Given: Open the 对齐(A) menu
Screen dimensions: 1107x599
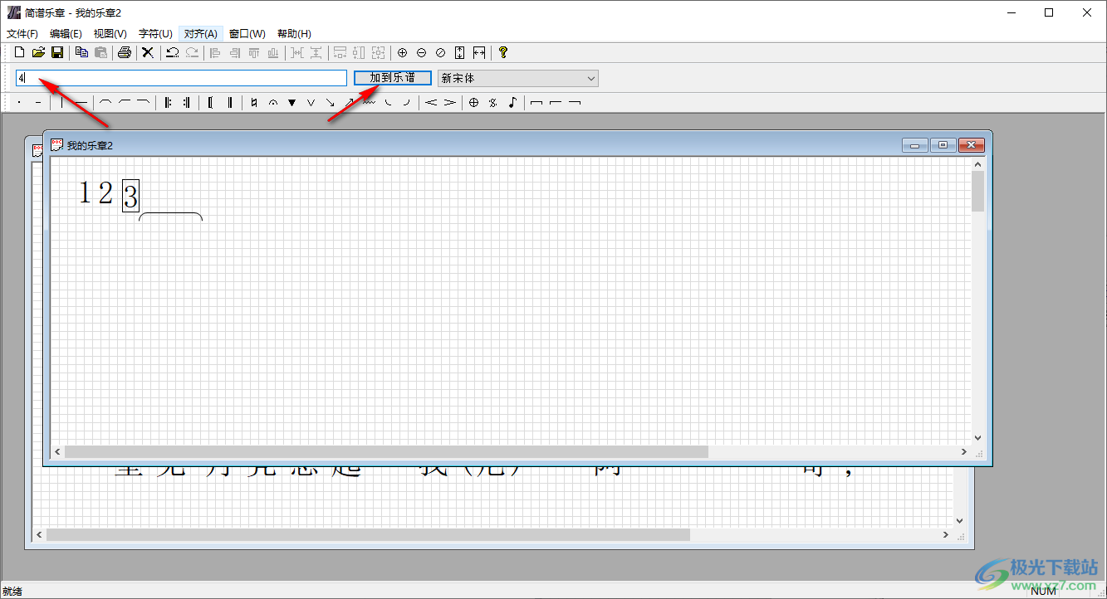Looking at the screenshot, I should point(200,34).
